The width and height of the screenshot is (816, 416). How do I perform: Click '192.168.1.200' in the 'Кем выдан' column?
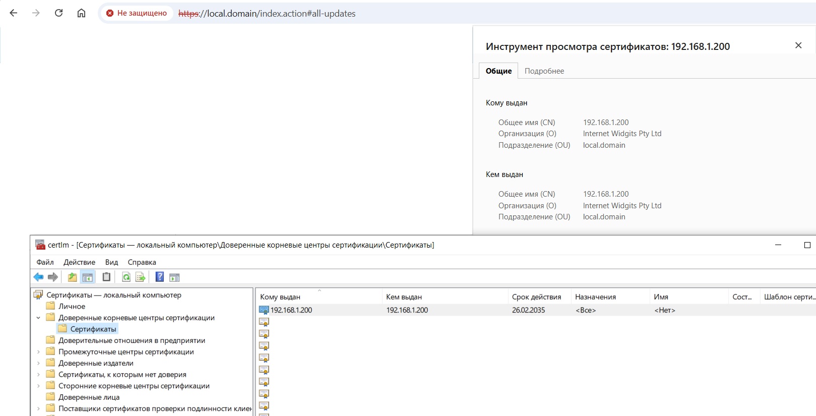click(x=407, y=310)
